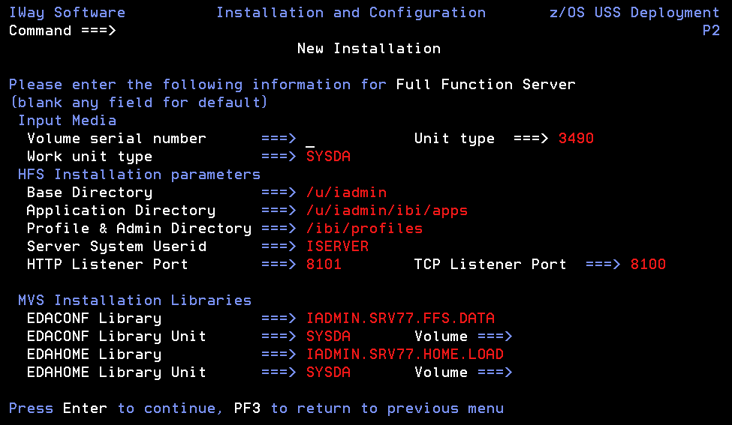Image resolution: width=732 pixels, height=425 pixels.
Task: Click the Profile & Admin Directory field
Action: (364, 229)
